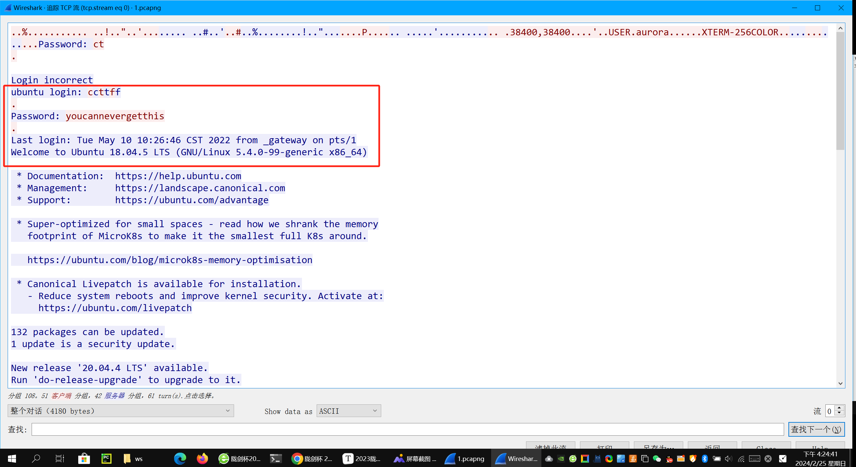This screenshot has width=856, height=467.
Task: Open Microsoft Edge from the taskbar
Action: click(180, 459)
